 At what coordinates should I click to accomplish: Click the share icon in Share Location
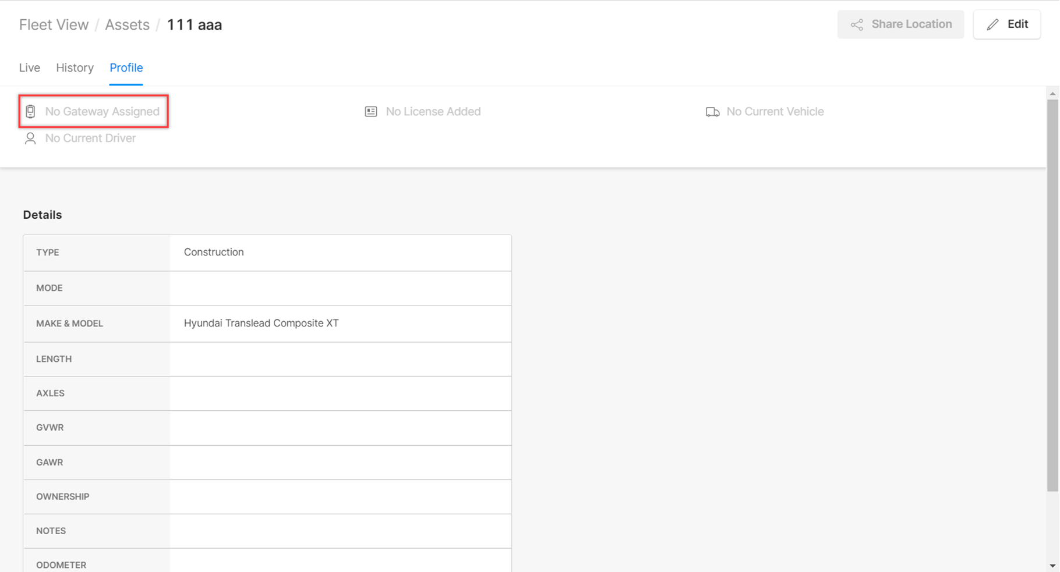pyautogui.click(x=857, y=24)
